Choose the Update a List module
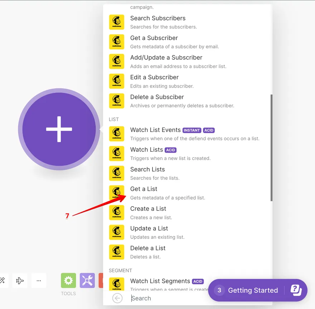The height and width of the screenshot is (309, 315). coord(149,229)
